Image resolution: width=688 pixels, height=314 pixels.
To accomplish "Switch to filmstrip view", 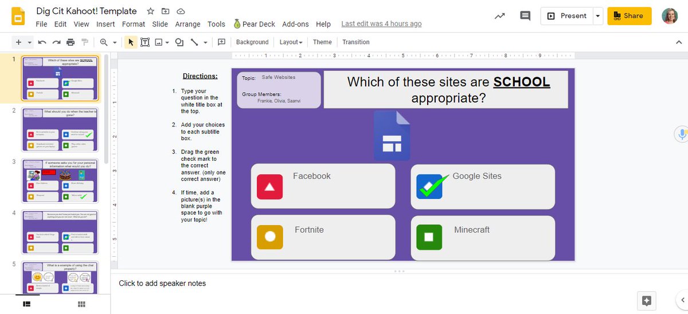I will tap(26, 304).
